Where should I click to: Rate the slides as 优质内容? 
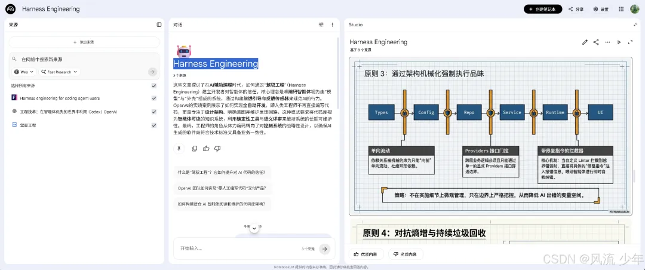point(366,254)
